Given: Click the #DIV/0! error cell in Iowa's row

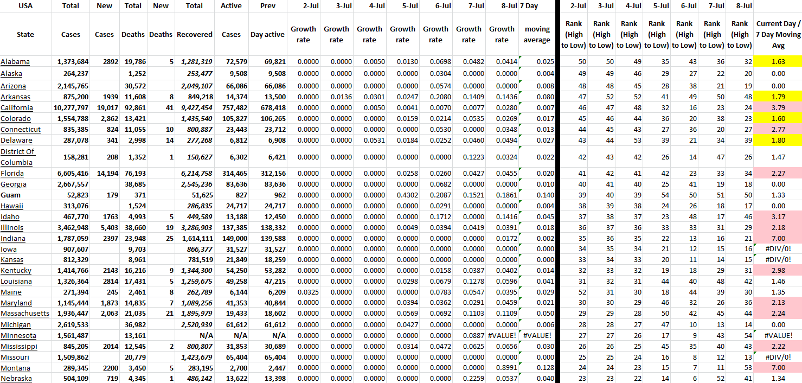Looking at the screenshot, I should (778, 249).
